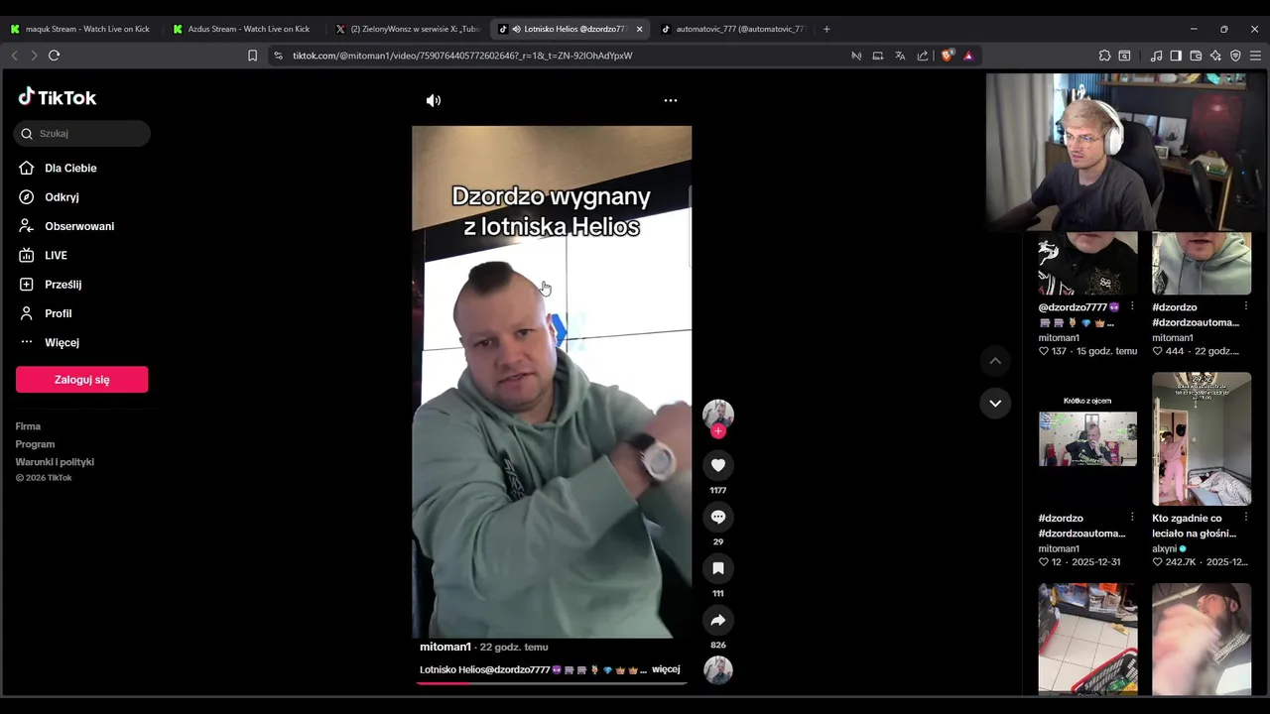
Task: Open alxyni creator link
Action: [1165, 548]
